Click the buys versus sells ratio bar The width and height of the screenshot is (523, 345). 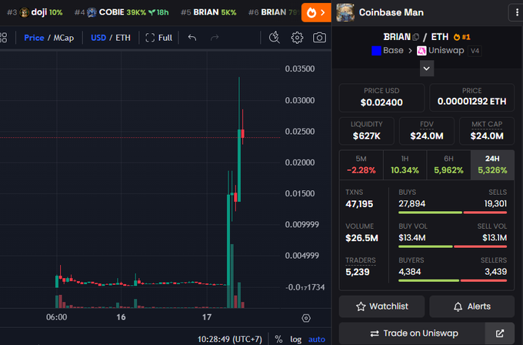pyautogui.click(x=452, y=213)
